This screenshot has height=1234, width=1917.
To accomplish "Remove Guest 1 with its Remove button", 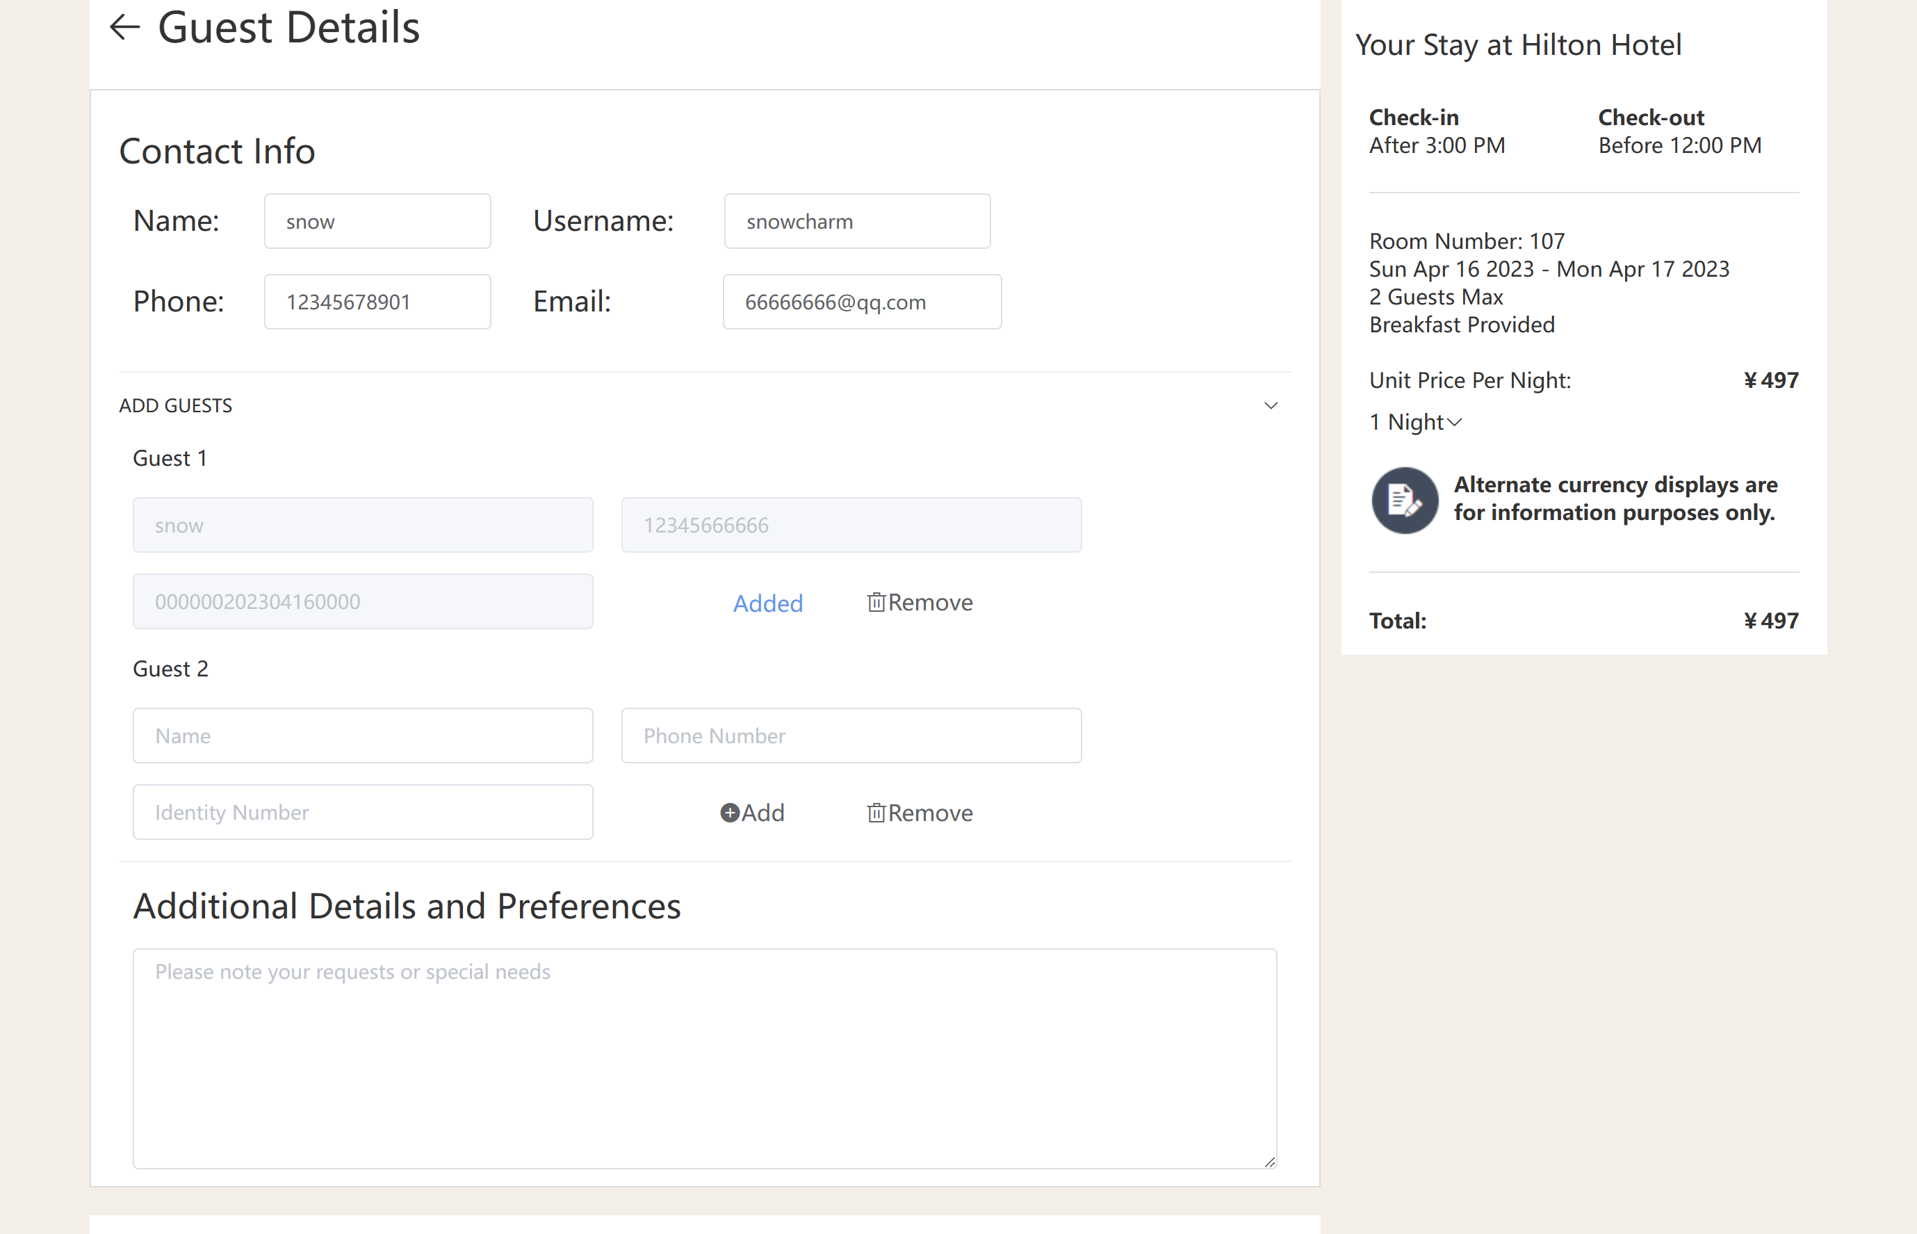I will pyautogui.click(x=920, y=602).
